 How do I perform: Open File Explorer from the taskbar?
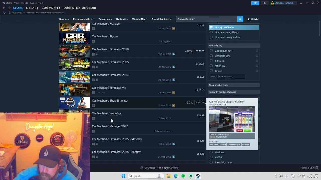pyautogui.click(x=168, y=176)
